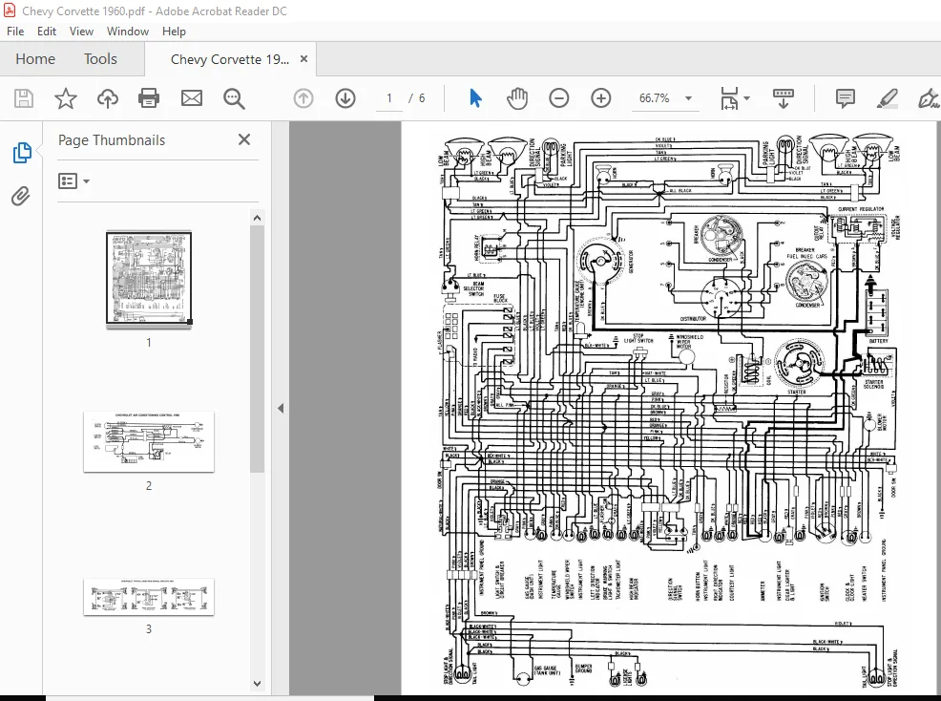Open the View menu
Screen dimensions: 941x701
81,32
